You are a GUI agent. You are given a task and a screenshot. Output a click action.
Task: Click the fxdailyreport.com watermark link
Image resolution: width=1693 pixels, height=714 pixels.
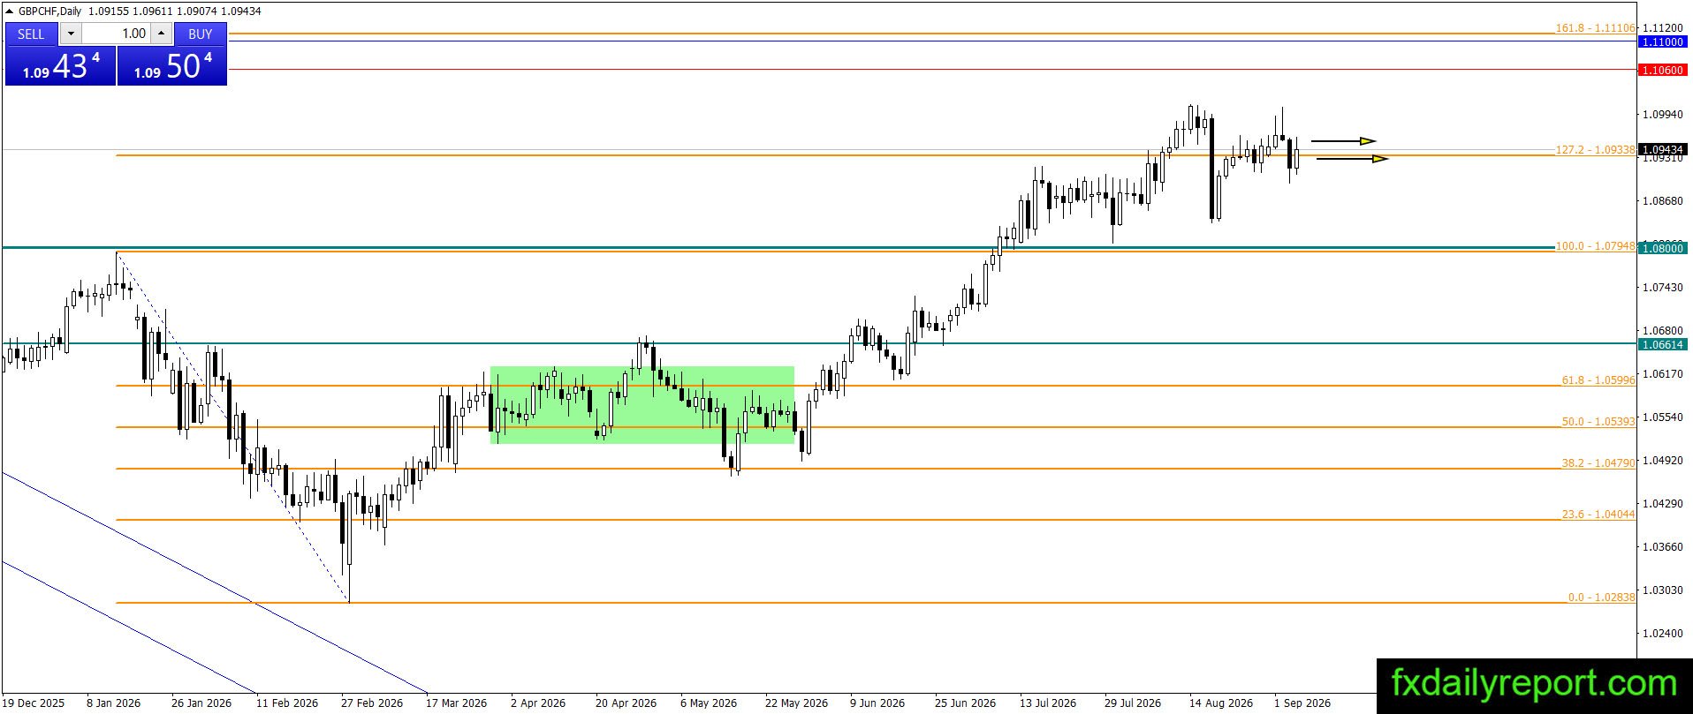[1534, 684]
